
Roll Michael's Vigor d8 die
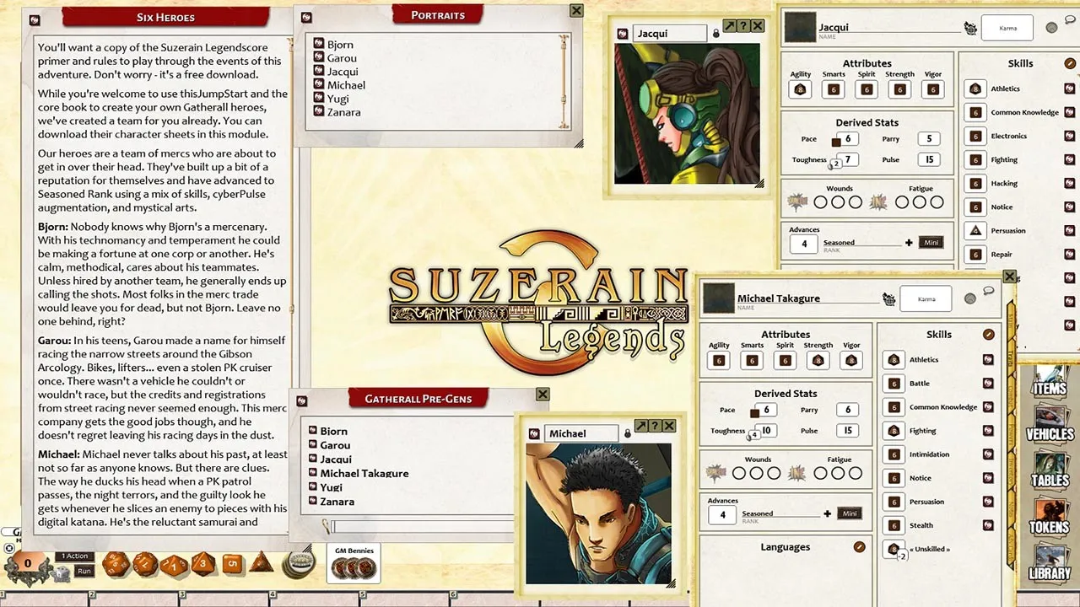(850, 361)
